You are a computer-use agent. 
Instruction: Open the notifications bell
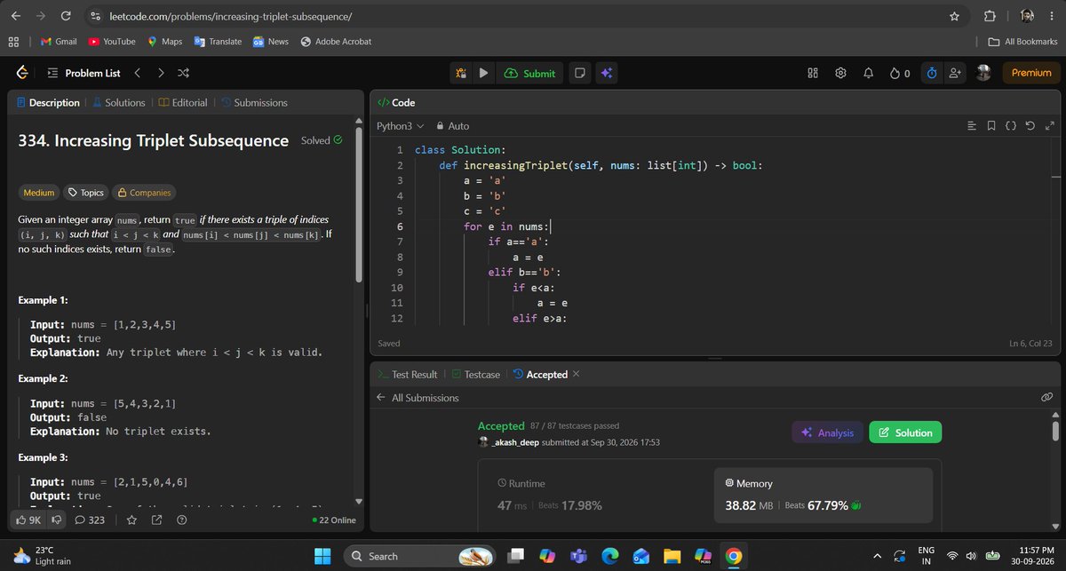[x=869, y=74]
